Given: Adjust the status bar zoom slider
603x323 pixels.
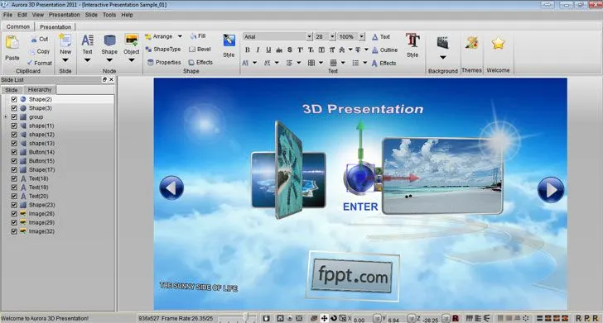Looking at the screenshot, I should click(x=245, y=317).
